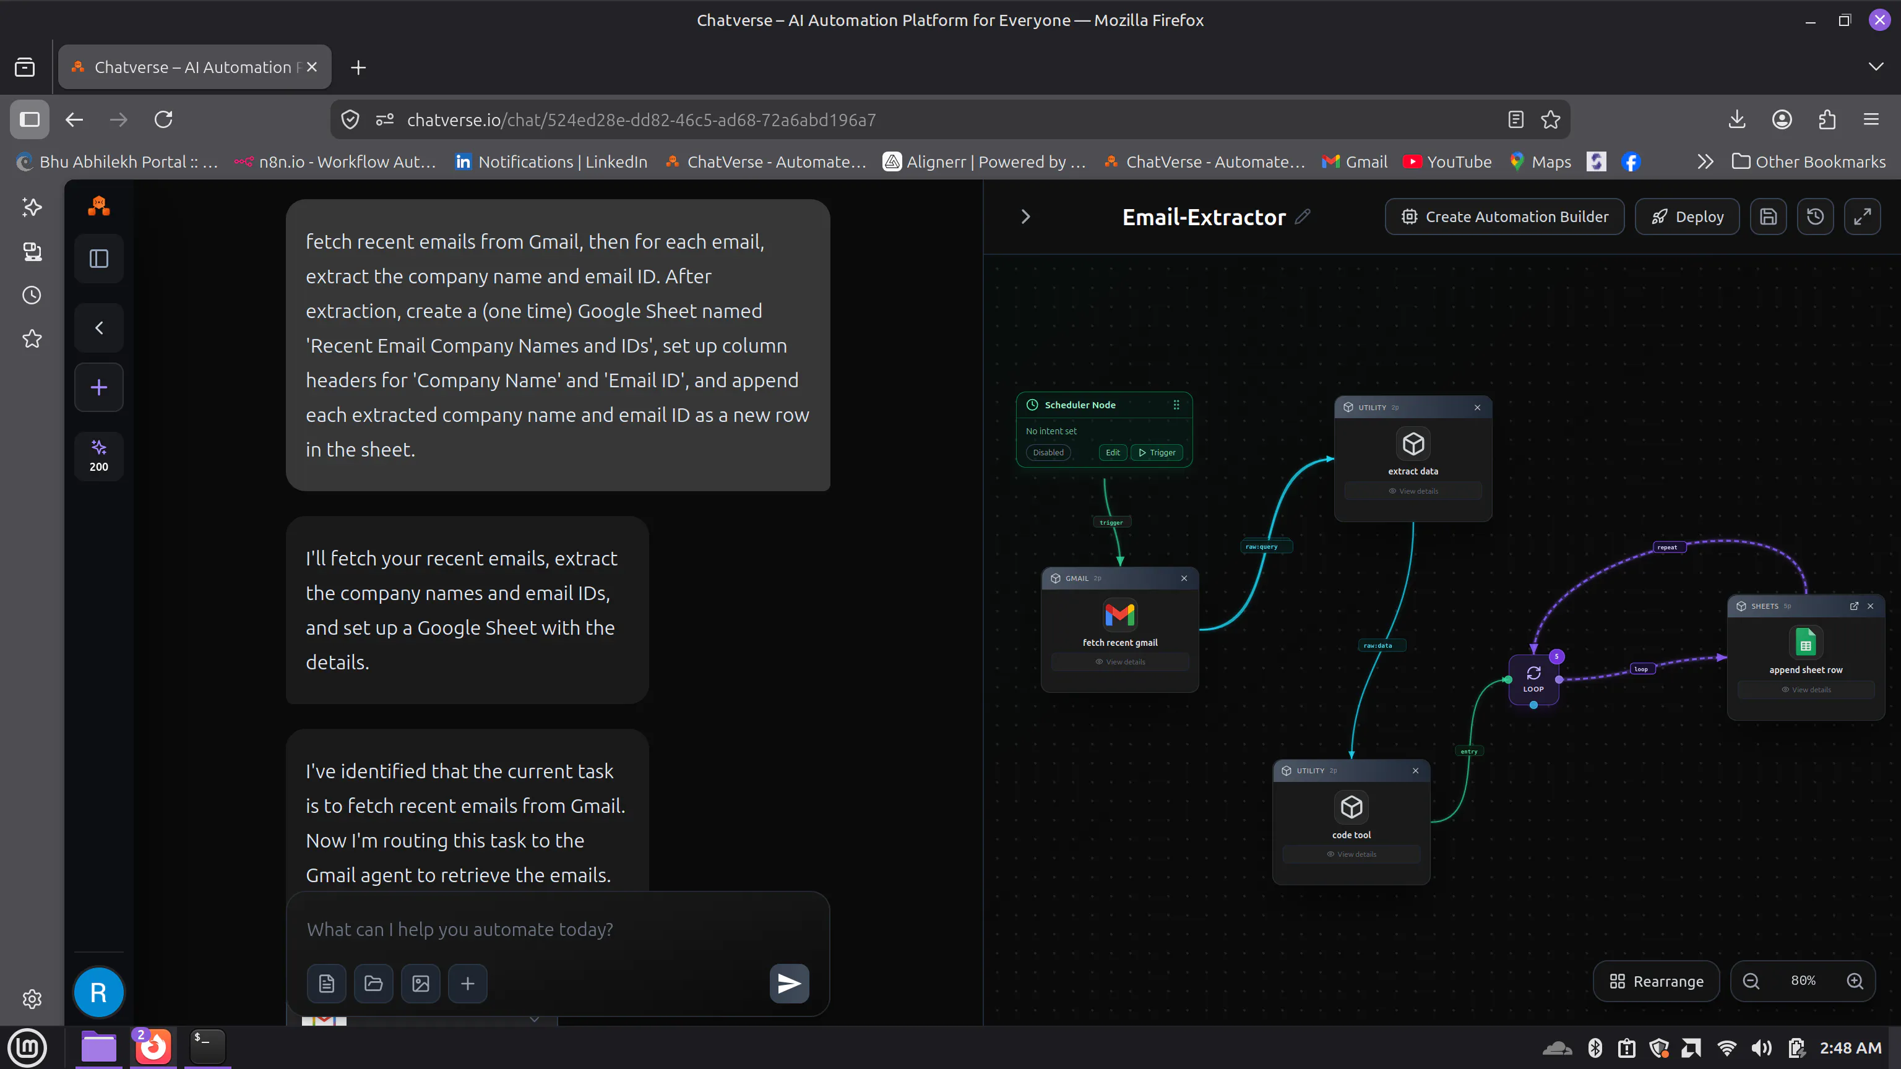Viewport: 1901px width, 1069px height.
Task: Click the Disabled toggle on Scheduler Node
Action: tap(1048, 452)
